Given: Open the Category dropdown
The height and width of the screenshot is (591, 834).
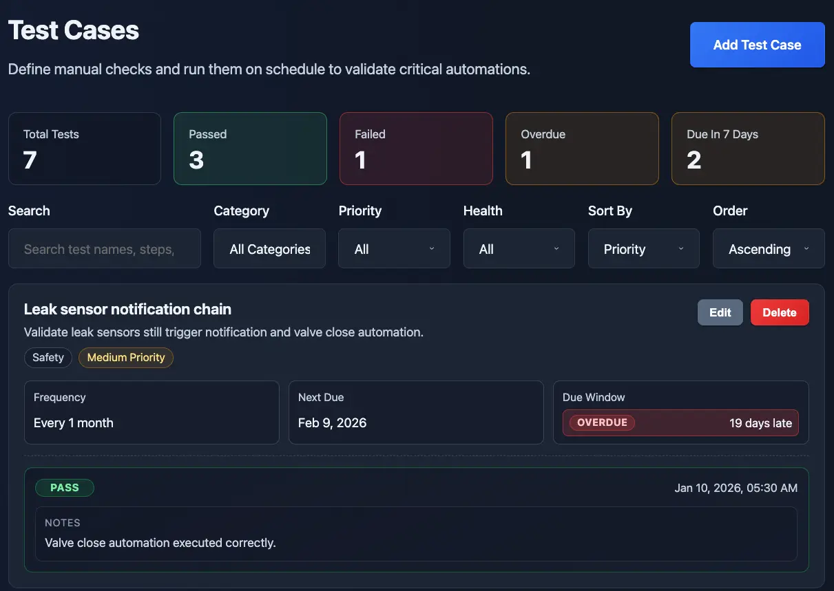Looking at the screenshot, I should [269, 249].
